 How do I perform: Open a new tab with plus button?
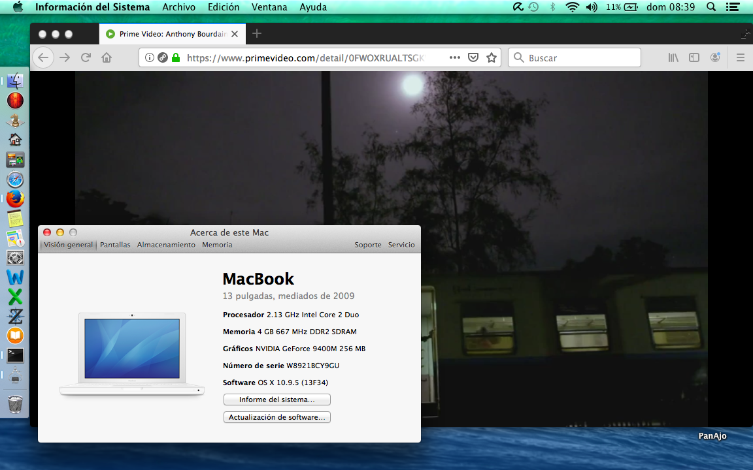[x=257, y=33]
